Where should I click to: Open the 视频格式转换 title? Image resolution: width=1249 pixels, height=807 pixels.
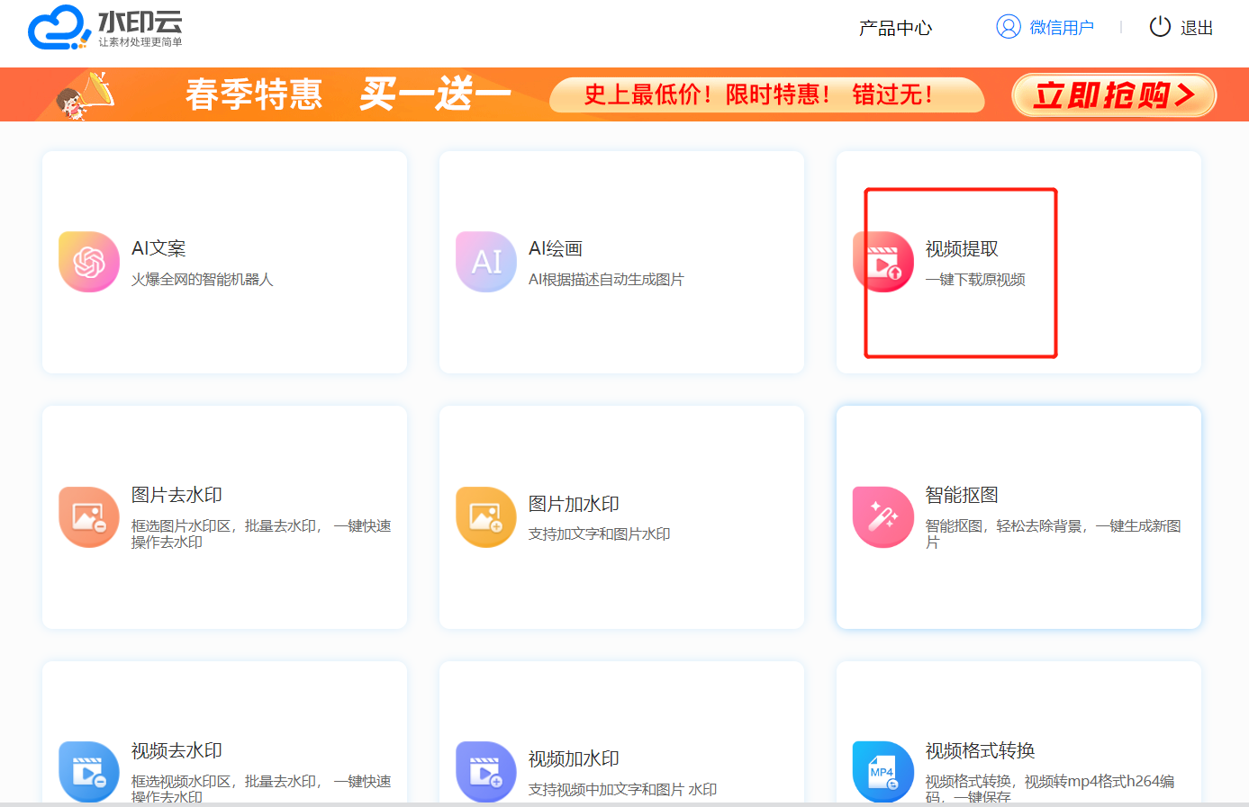[980, 750]
